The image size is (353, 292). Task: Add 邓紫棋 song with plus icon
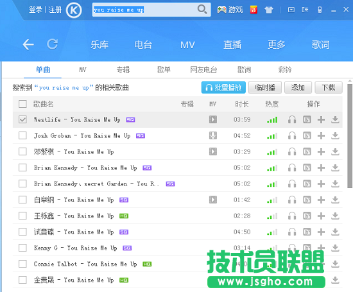click(x=322, y=151)
